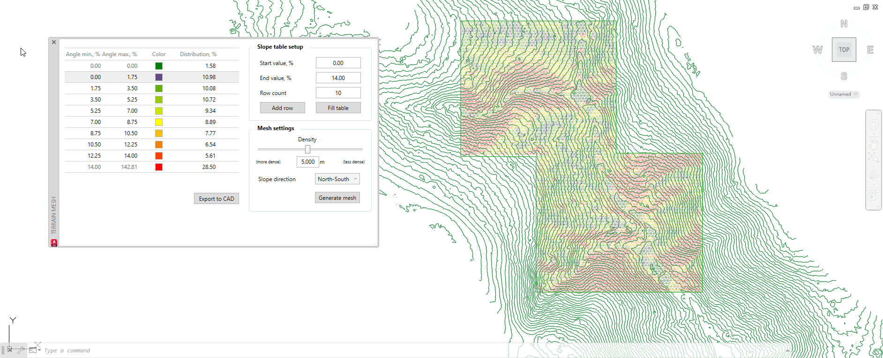Screen dimensions: 883x358
Task: Minimize the drawing window
Action: click(857, 7)
